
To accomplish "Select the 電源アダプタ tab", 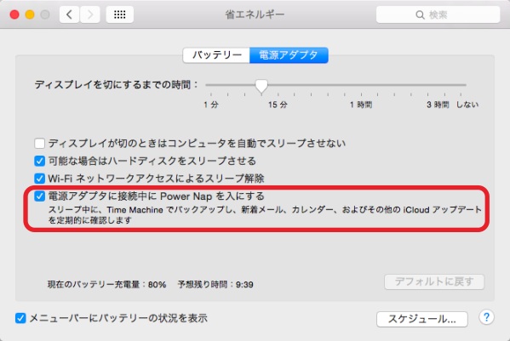I will (289, 55).
